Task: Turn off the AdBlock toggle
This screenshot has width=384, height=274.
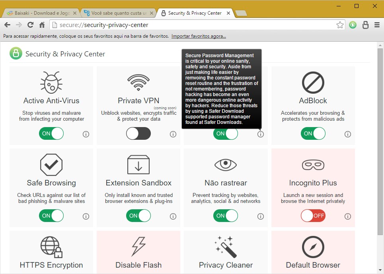Action: pyautogui.click(x=313, y=133)
